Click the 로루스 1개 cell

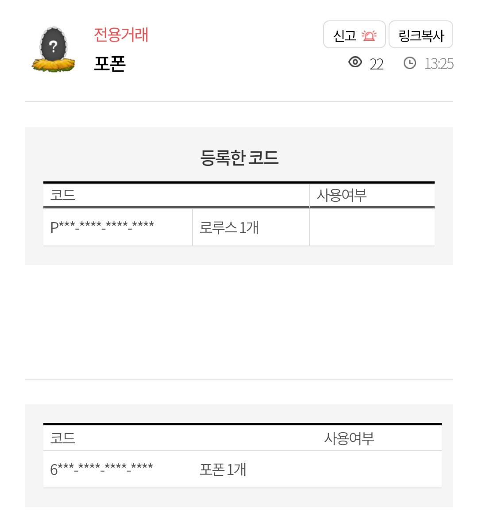pos(229,227)
